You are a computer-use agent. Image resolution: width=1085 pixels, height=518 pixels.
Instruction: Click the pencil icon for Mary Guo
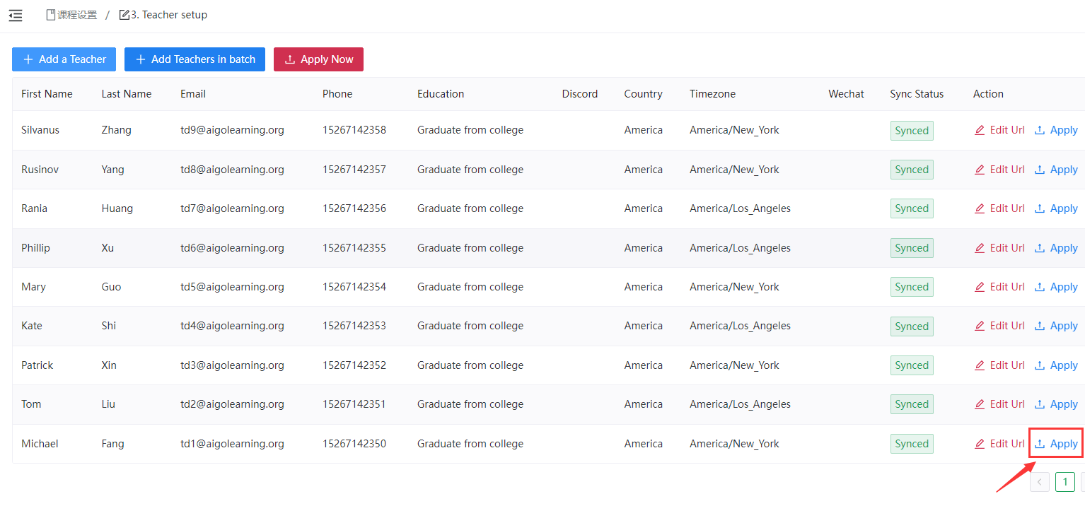(980, 287)
